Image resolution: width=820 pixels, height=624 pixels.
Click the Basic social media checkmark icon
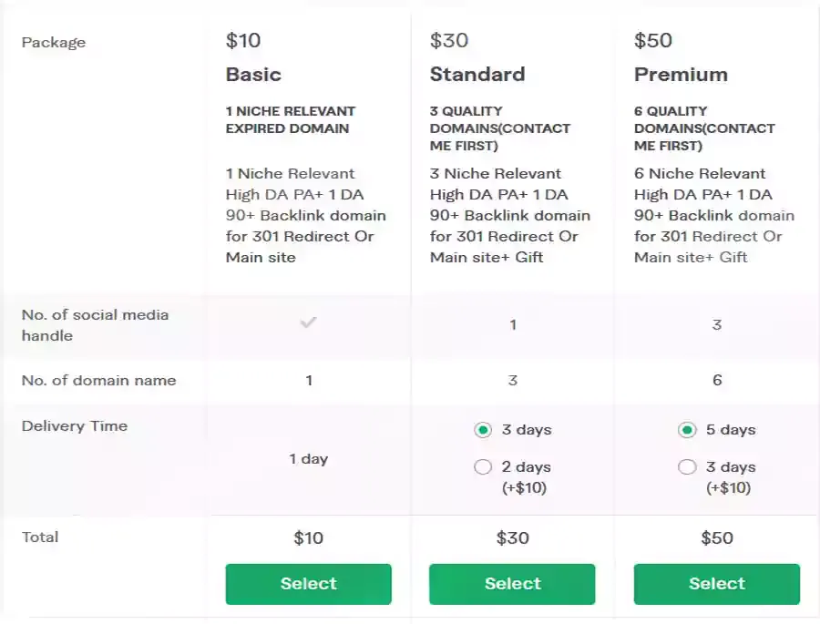pyautogui.click(x=309, y=322)
